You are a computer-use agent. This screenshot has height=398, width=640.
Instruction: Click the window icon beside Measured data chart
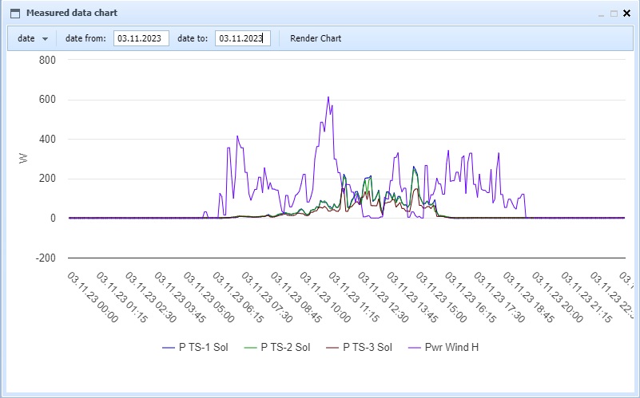click(14, 14)
